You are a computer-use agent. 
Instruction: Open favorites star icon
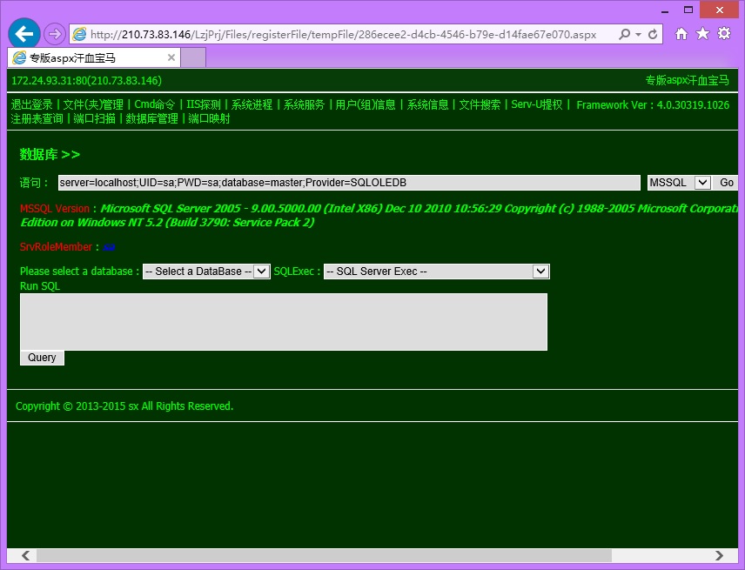702,34
